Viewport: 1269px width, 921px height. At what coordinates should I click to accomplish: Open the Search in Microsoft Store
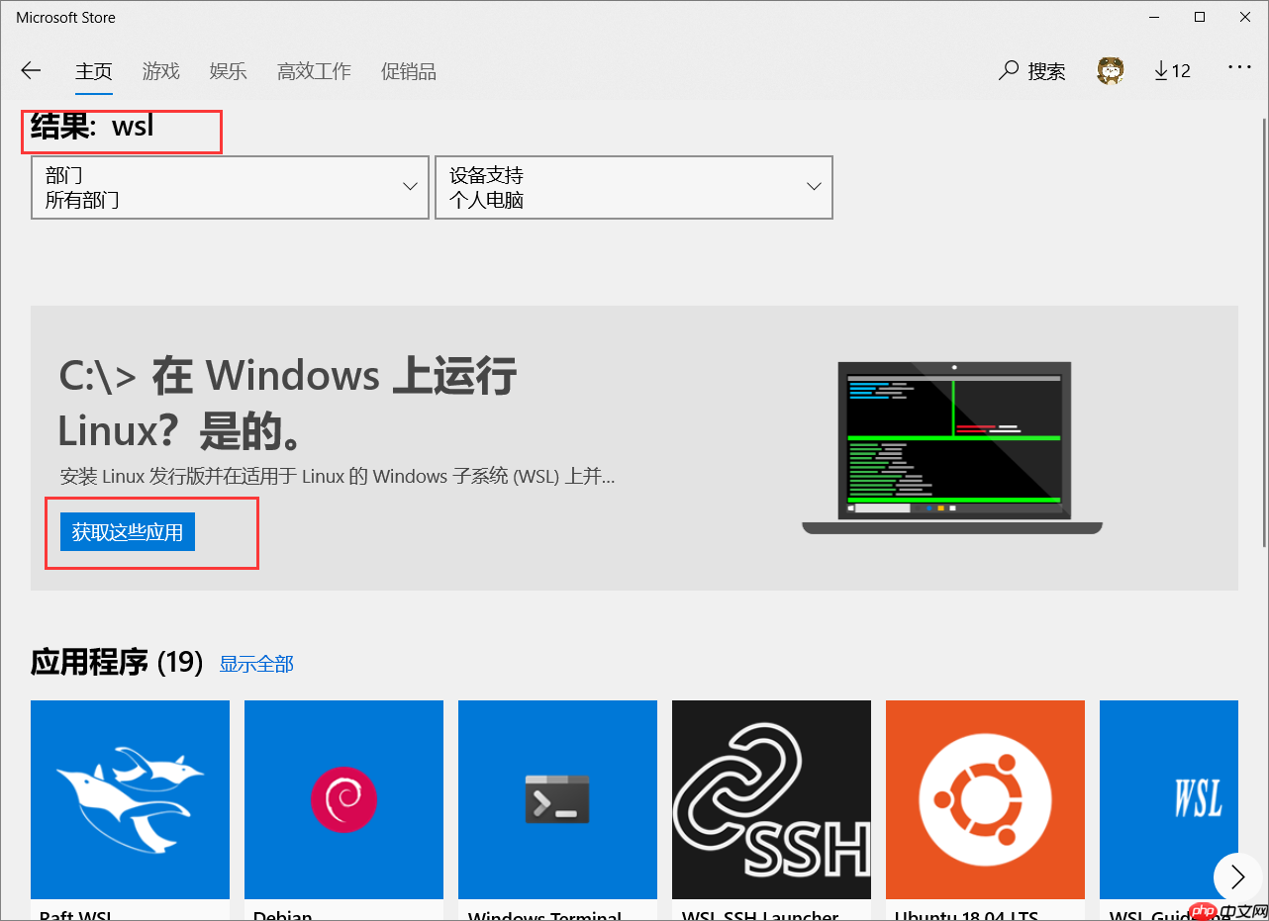[x=1032, y=70]
